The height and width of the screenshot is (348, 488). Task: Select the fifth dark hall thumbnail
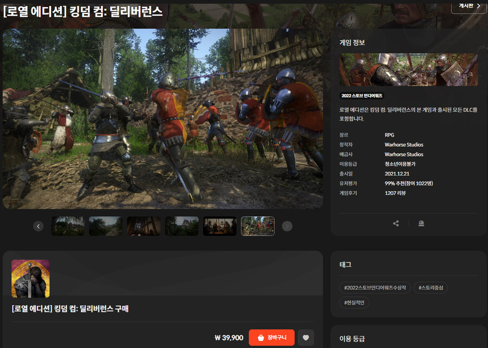[x=220, y=226]
